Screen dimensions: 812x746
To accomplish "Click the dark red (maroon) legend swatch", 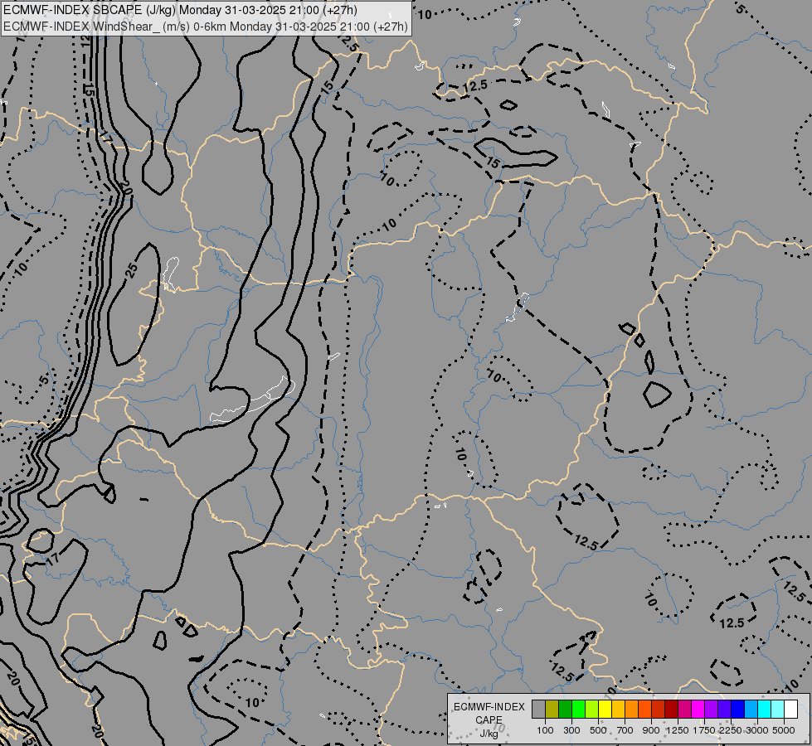I will point(671,709).
